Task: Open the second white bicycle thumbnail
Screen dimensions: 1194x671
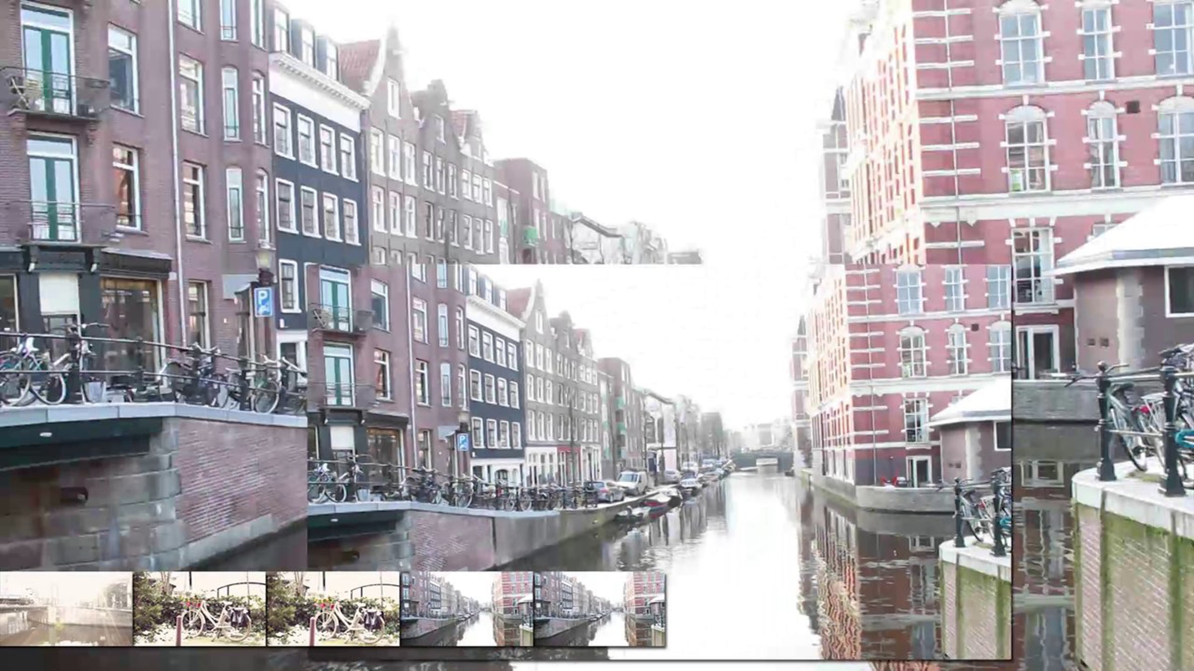Action: pos(333,608)
